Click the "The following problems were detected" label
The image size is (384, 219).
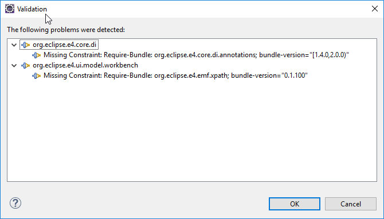(66, 30)
